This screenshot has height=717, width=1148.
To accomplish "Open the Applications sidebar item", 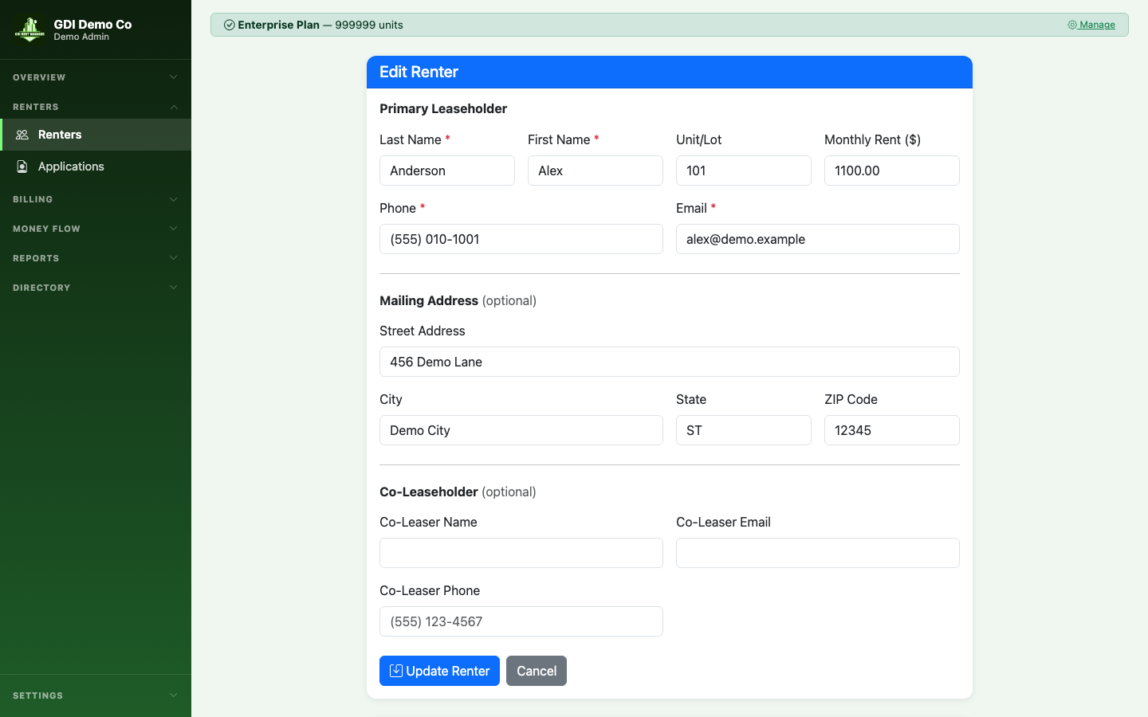I will pos(96,167).
